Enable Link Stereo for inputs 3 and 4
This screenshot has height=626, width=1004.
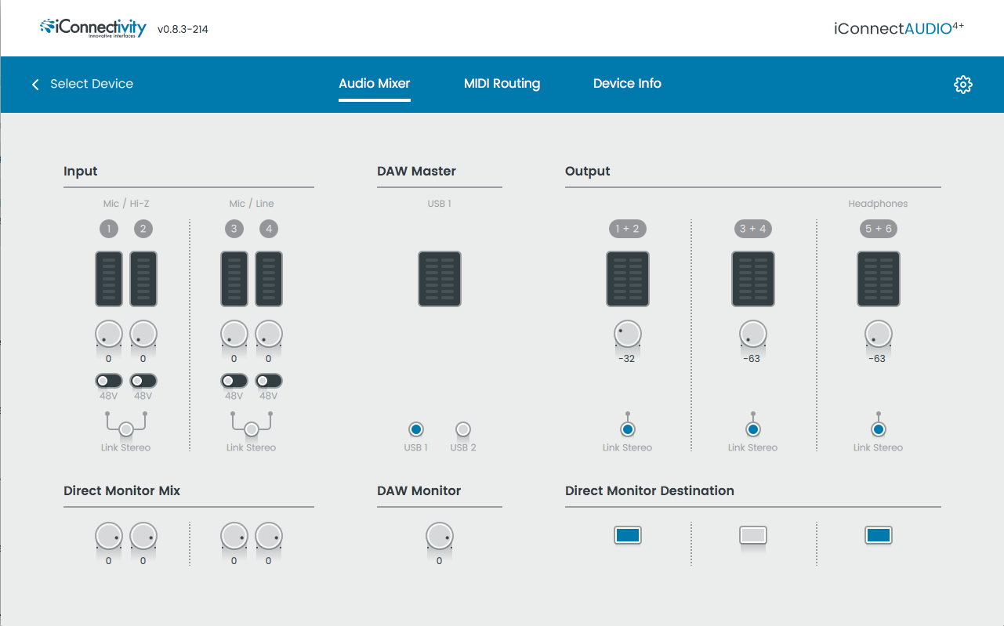(x=251, y=429)
